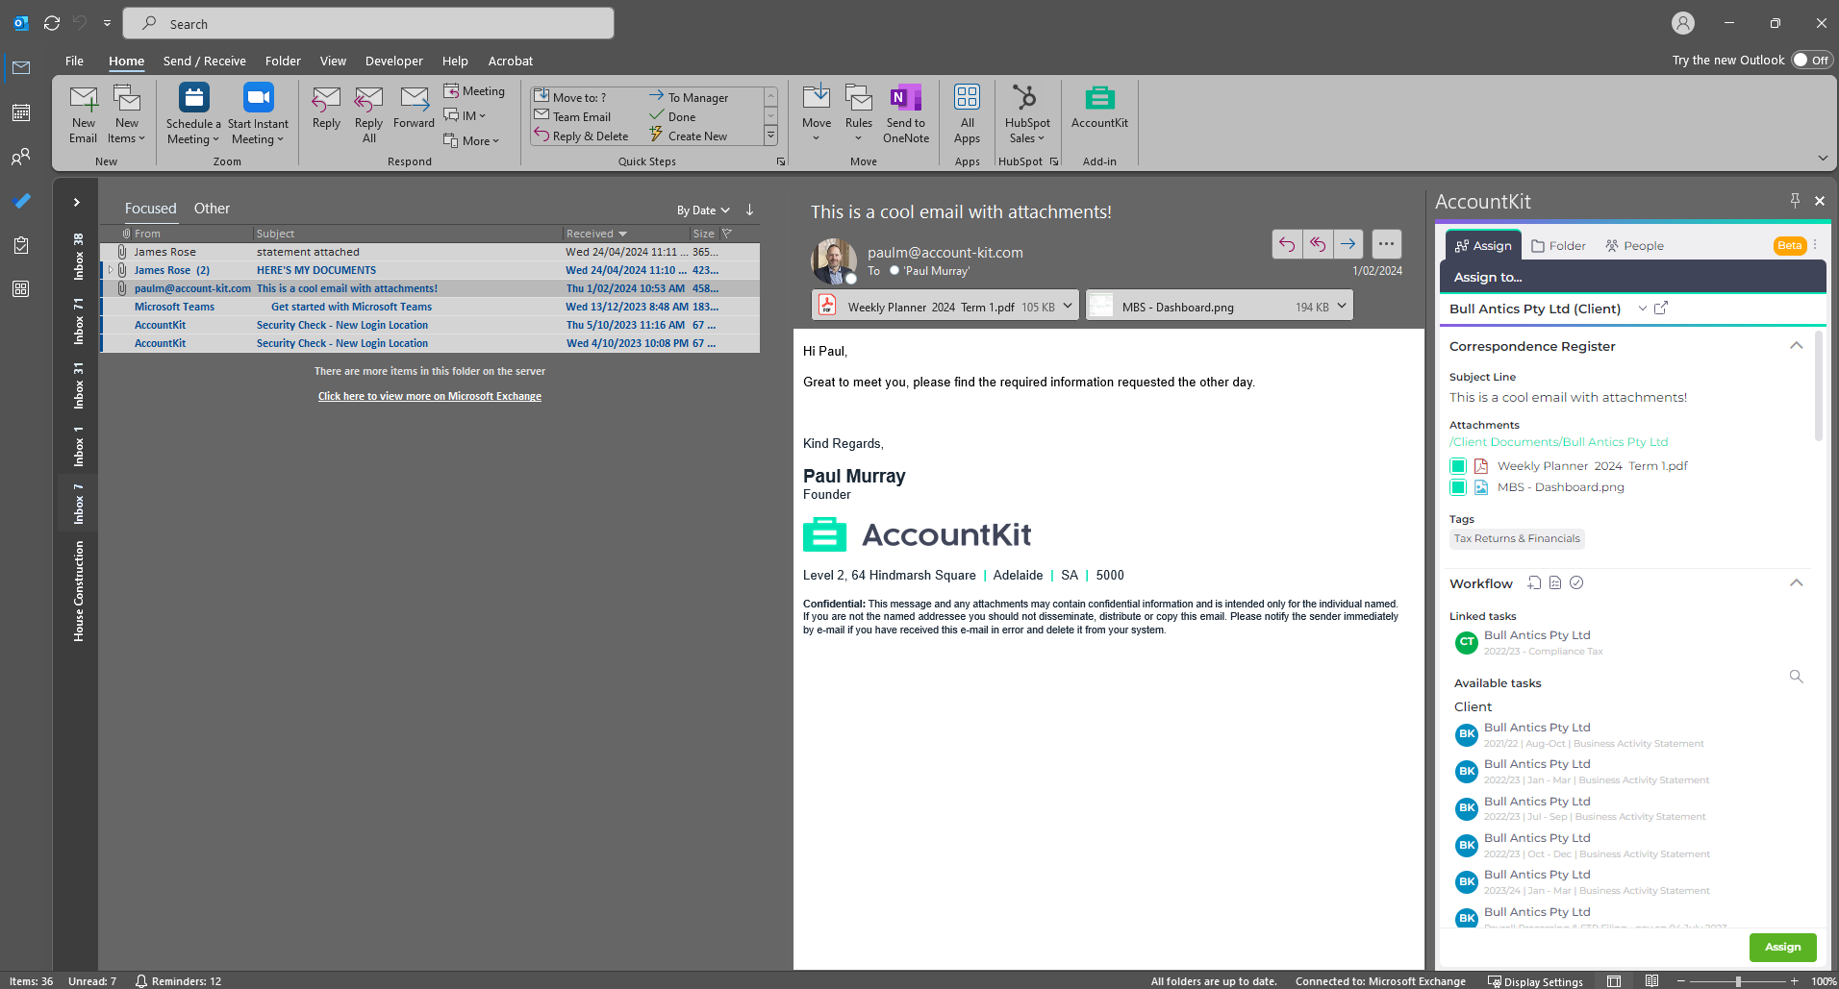1839x989 pixels.
Task: Open the More respond dropdown
Action: (471, 140)
